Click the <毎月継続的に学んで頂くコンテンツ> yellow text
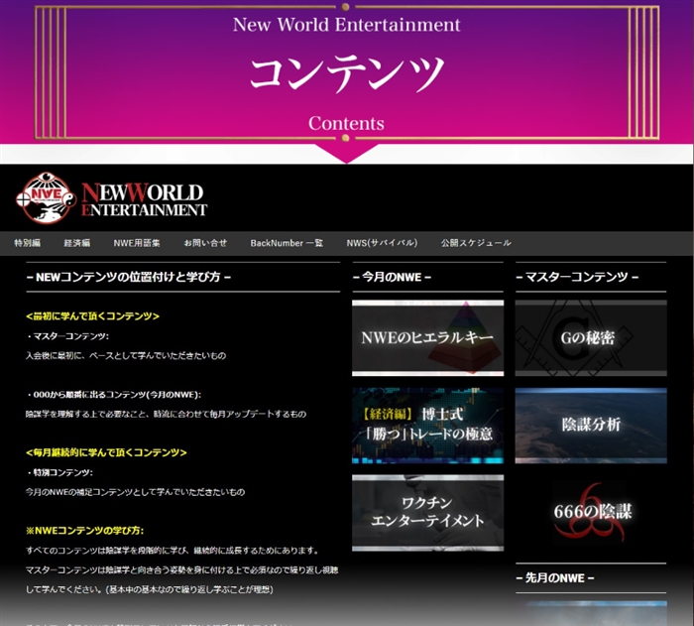The width and height of the screenshot is (694, 626). [x=106, y=452]
